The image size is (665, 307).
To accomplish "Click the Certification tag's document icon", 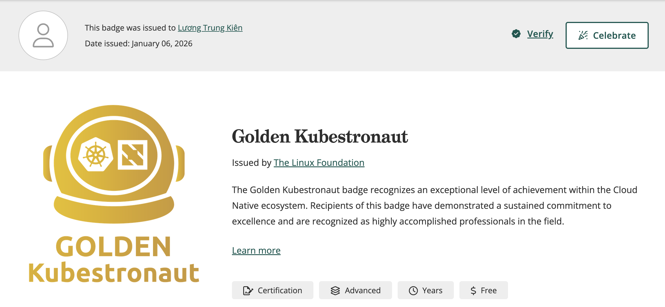I will pos(248,290).
